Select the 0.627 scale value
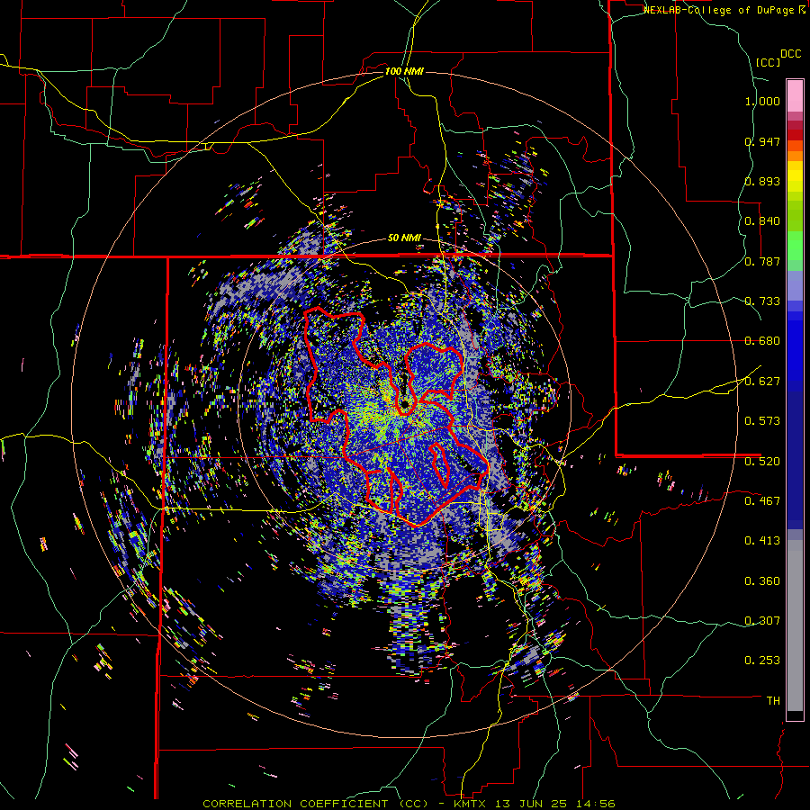 762,382
